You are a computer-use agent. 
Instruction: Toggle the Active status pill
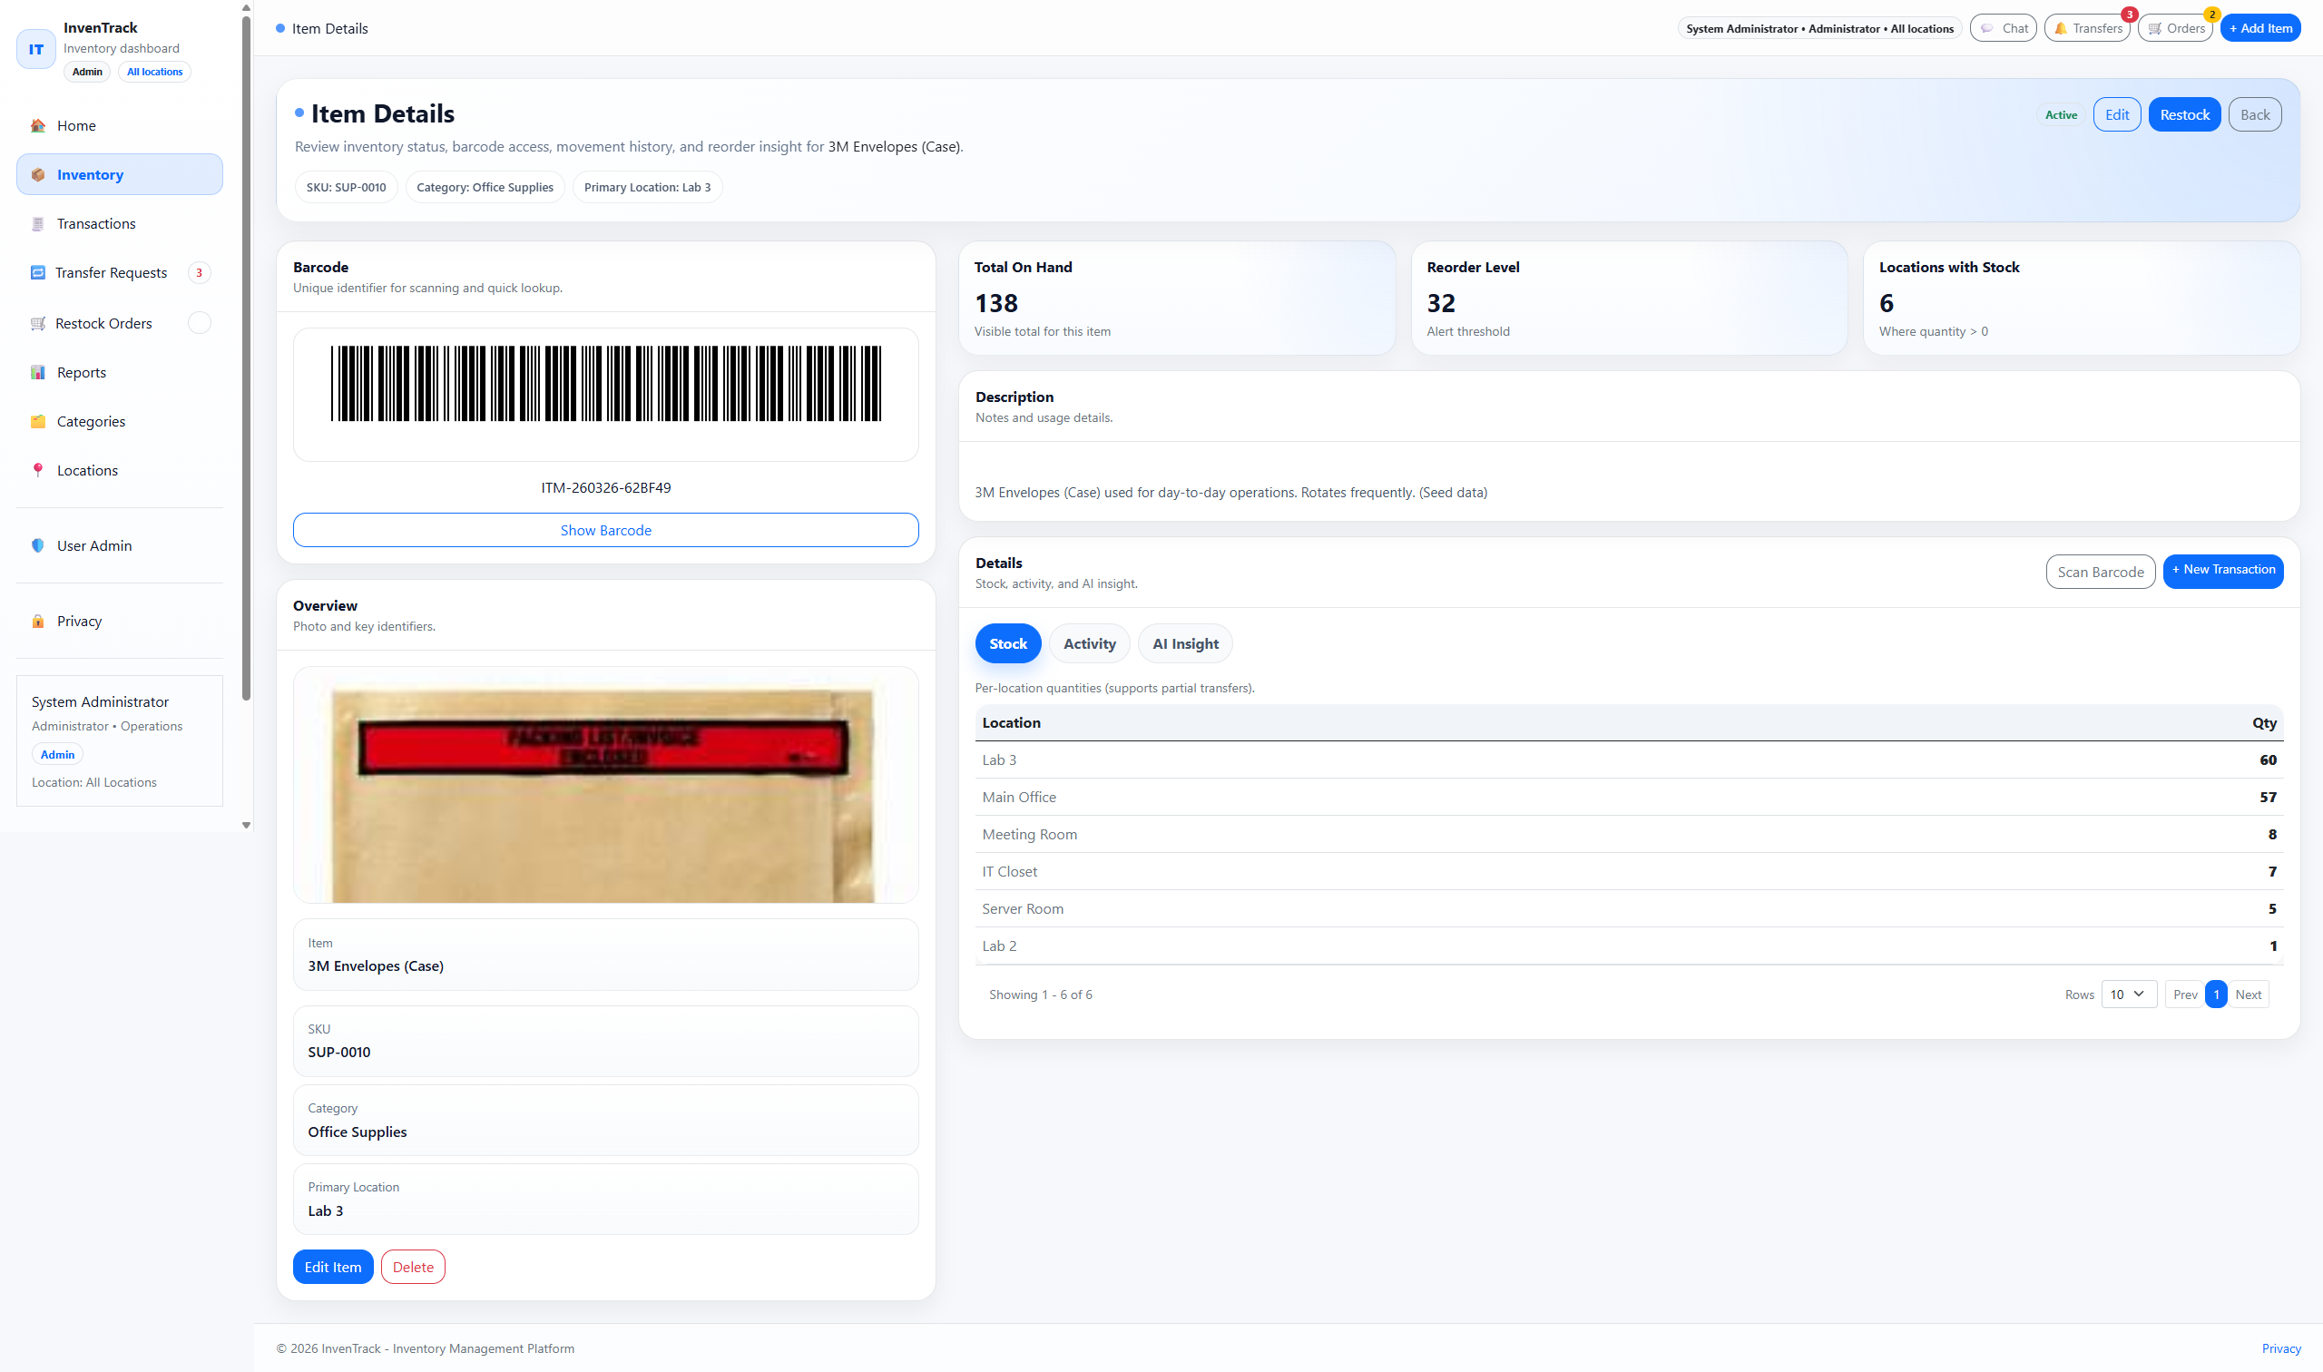click(x=2062, y=113)
